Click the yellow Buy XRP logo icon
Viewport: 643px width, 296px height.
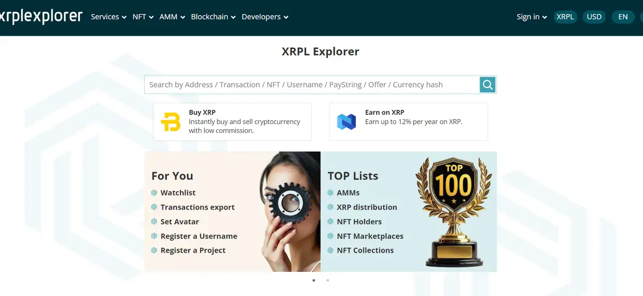pos(171,122)
